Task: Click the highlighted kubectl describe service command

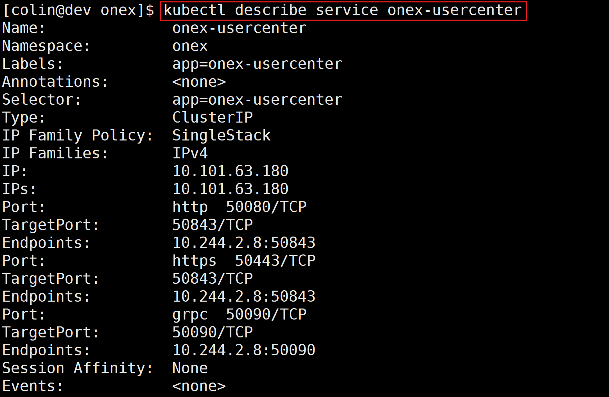Action: [343, 10]
